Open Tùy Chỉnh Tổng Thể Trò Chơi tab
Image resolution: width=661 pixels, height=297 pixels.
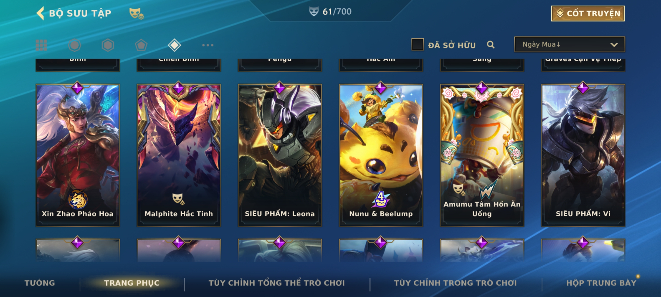click(x=277, y=283)
